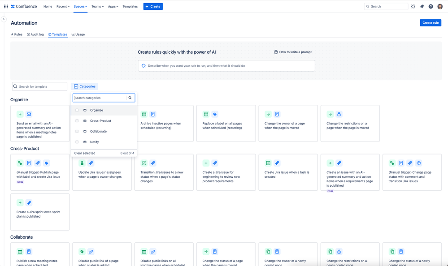This screenshot has width=448, height=266.
Task: Open the Recent dropdown menu
Action: click(63, 6)
